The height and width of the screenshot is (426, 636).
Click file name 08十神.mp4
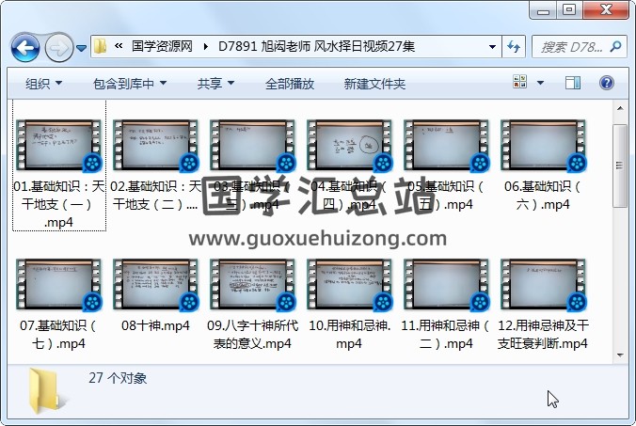[x=156, y=325]
